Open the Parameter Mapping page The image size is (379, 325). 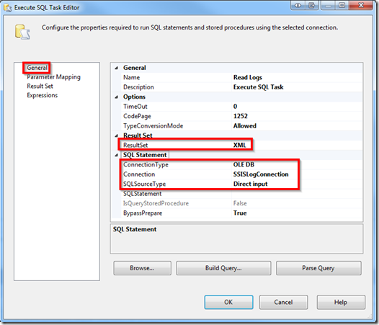(53, 77)
